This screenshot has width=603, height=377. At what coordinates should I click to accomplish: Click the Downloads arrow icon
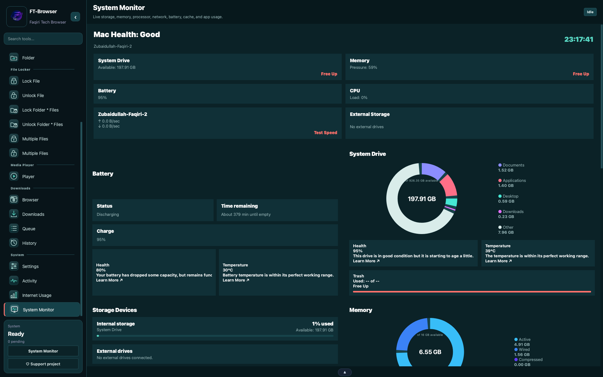(x=14, y=214)
